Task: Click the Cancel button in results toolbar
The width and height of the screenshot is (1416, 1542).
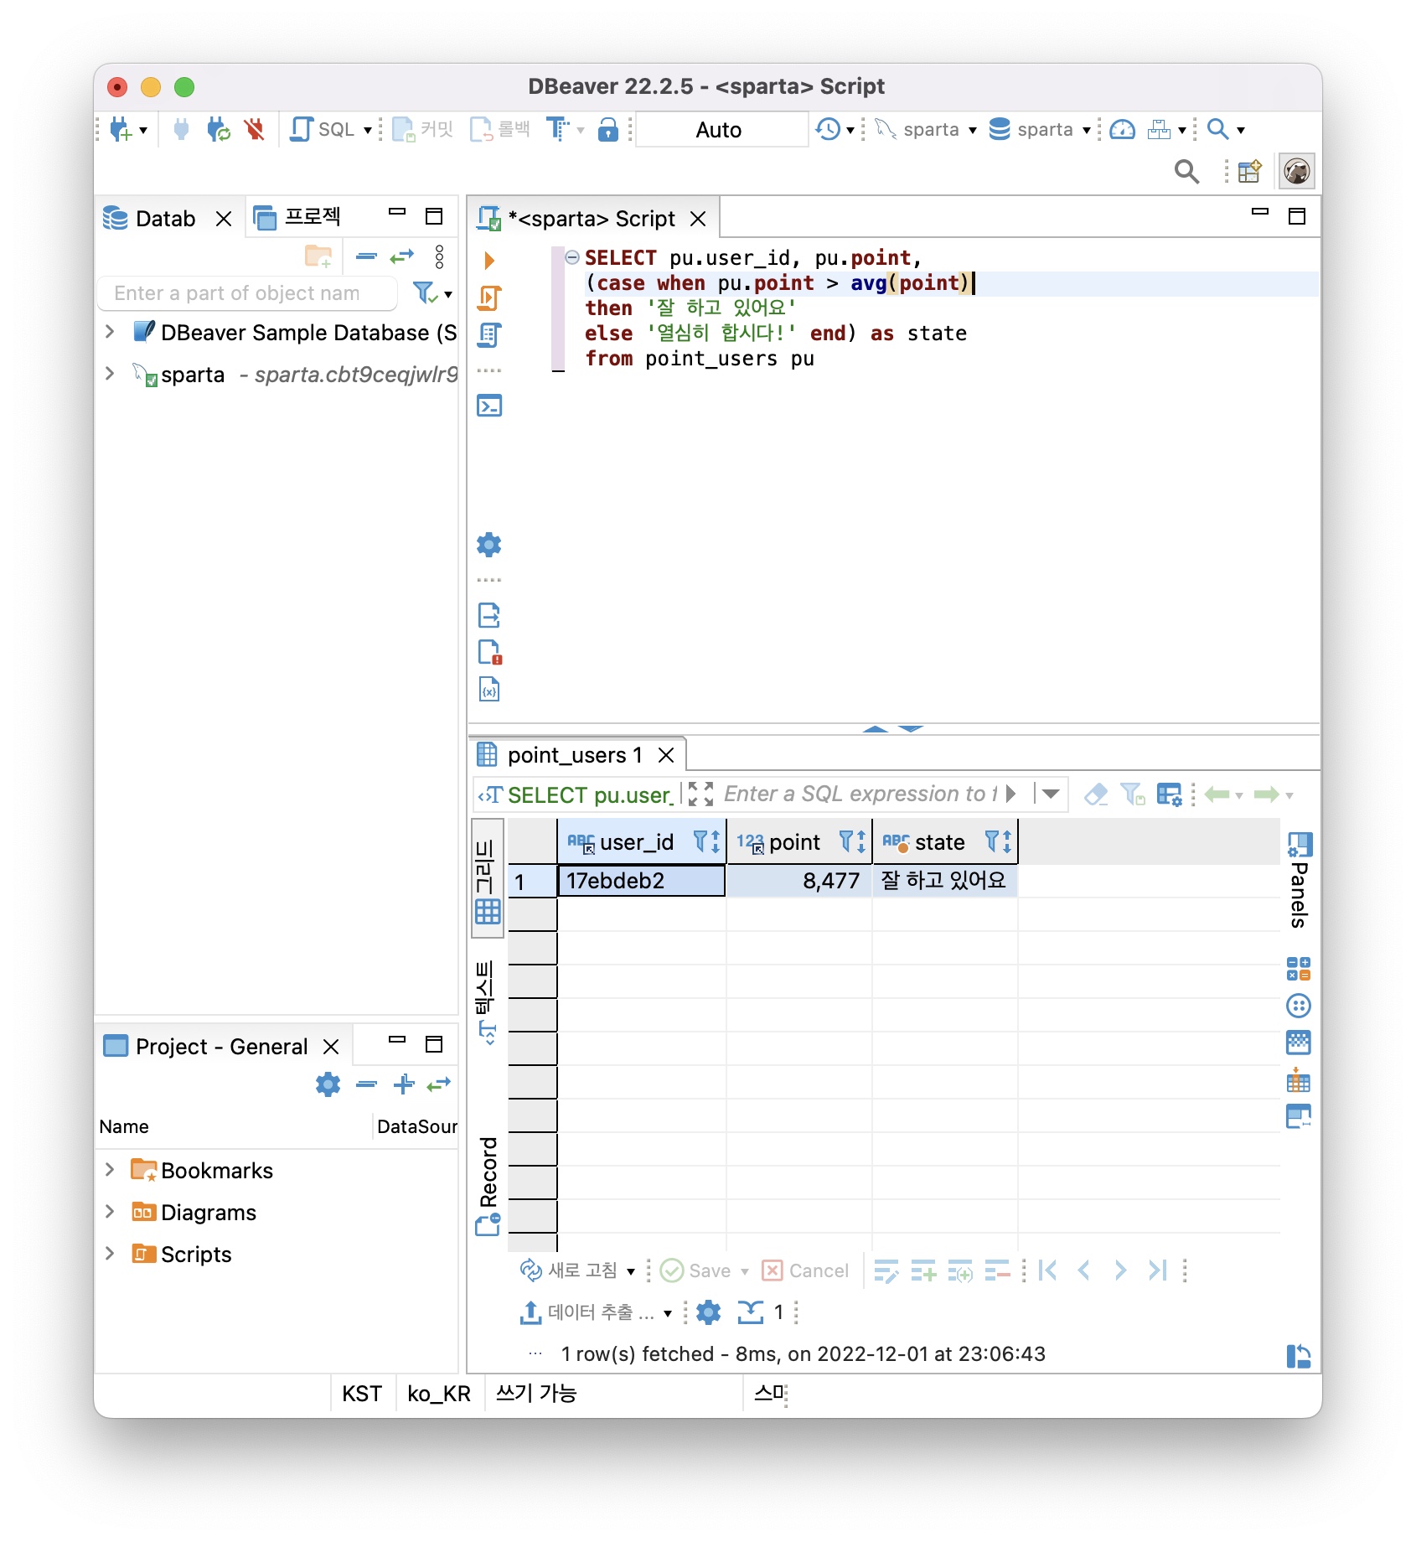Action: [x=805, y=1270]
